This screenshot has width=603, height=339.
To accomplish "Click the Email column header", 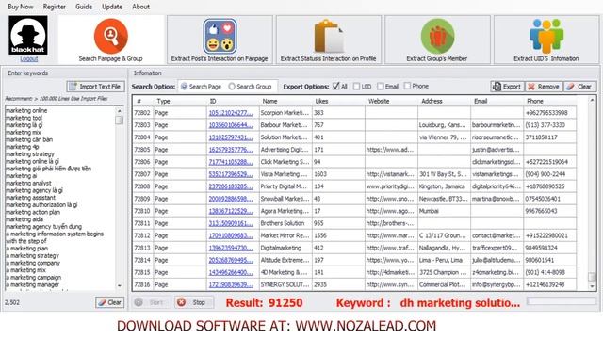I will coord(497,101).
